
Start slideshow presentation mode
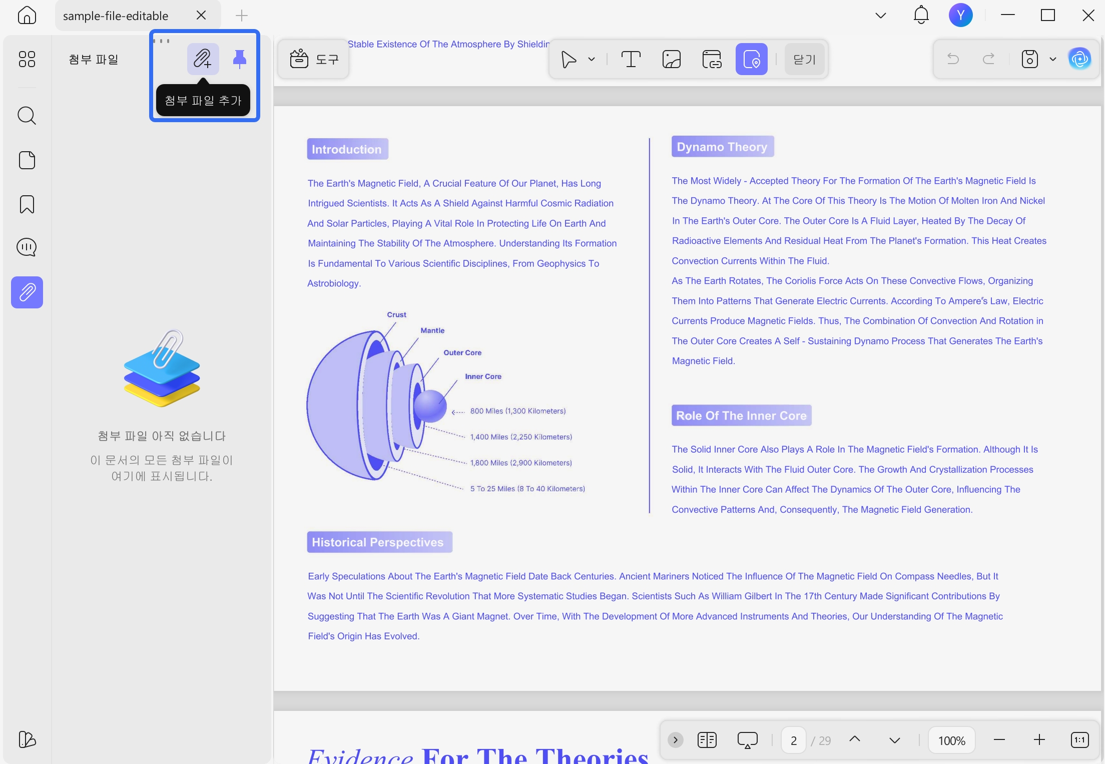[748, 739]
